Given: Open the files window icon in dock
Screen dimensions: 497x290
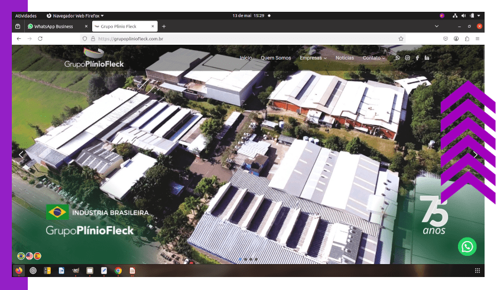Looking at the screenshot, I should pyautogui.click(x=90, y=271).
